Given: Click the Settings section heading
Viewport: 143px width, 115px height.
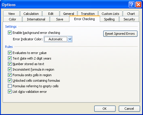Looking at the screenshot, I should point(11,27).
